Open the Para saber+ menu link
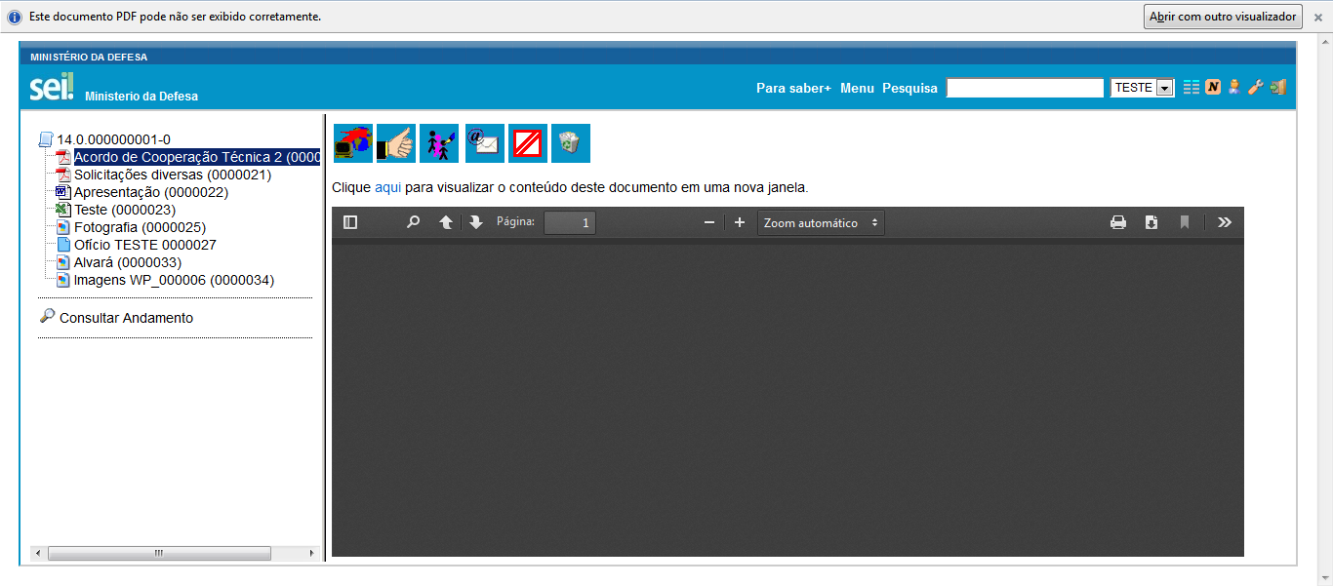Screen dimensions: 1333x586 pyautogui.click(x=793, y=88)
